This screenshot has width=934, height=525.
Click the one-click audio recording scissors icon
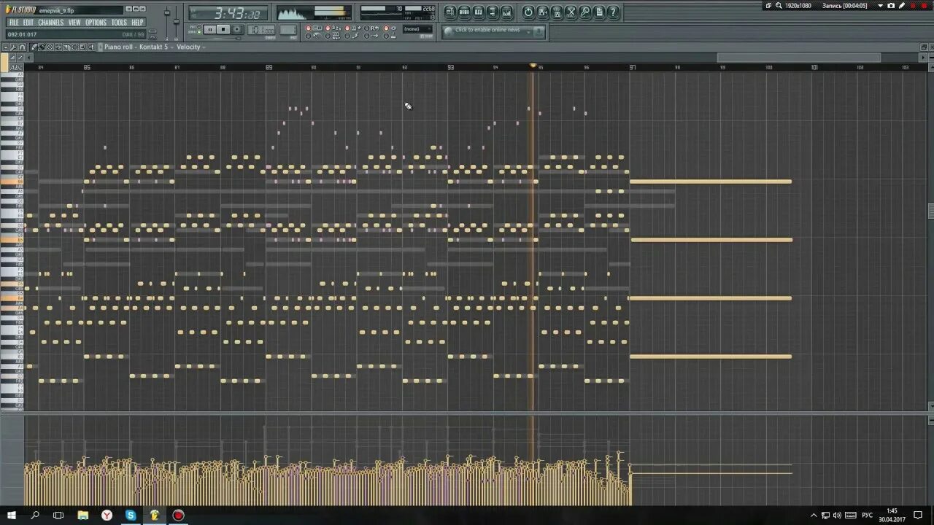coord(571,12)
